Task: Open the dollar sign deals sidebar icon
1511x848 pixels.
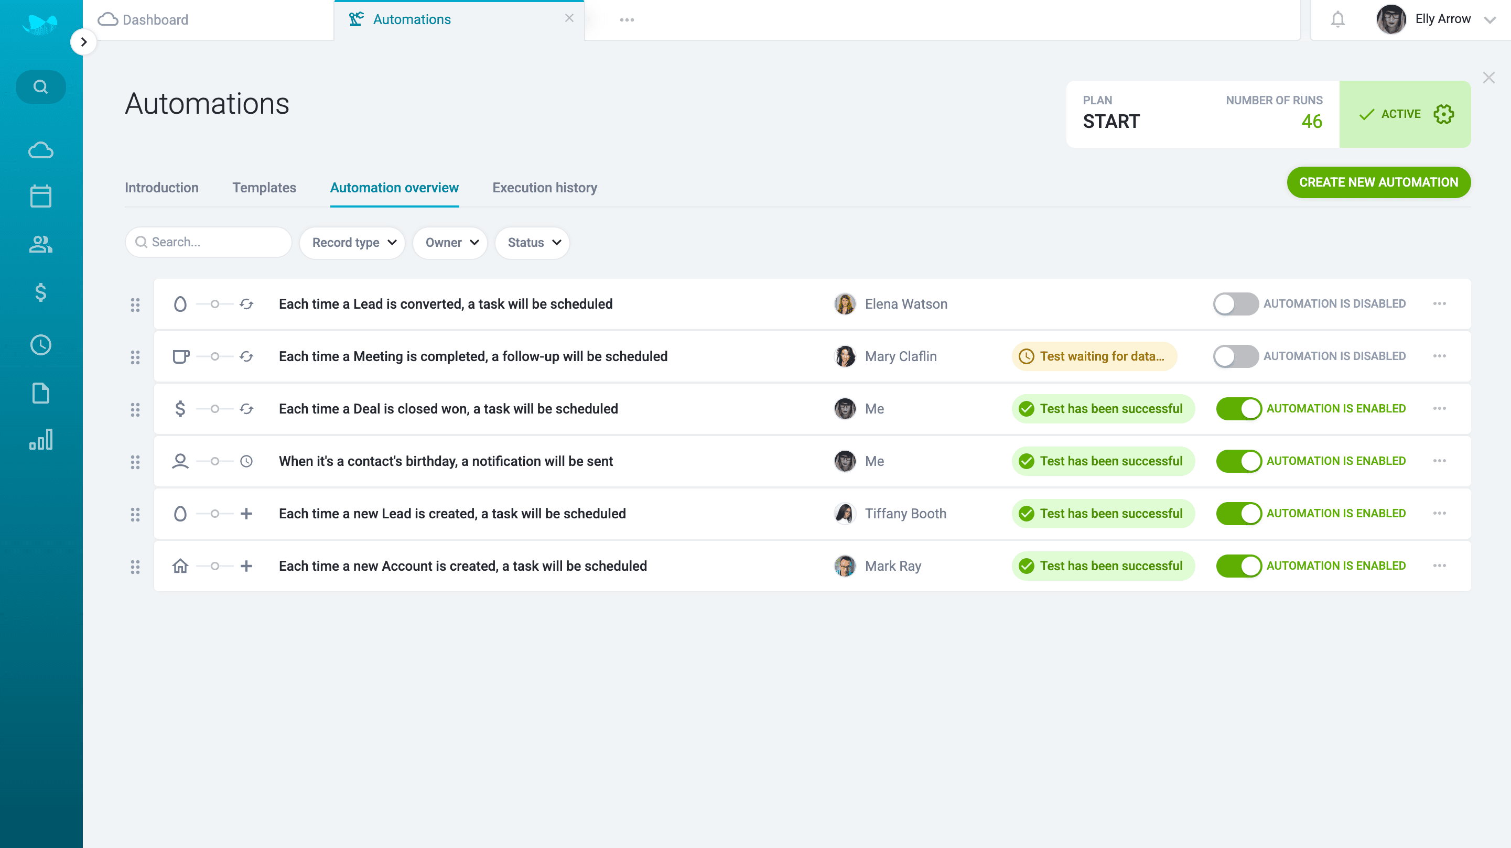Action: pos(40,292)
